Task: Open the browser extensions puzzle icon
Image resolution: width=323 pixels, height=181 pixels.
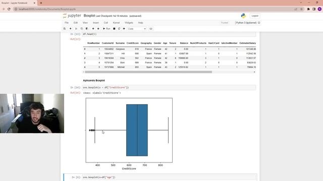Action: [x=308, y=9]
